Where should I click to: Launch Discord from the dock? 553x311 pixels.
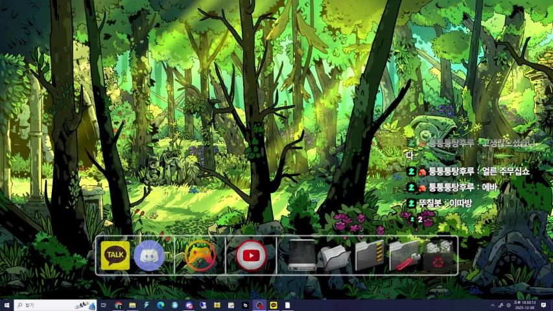point(149,256)
